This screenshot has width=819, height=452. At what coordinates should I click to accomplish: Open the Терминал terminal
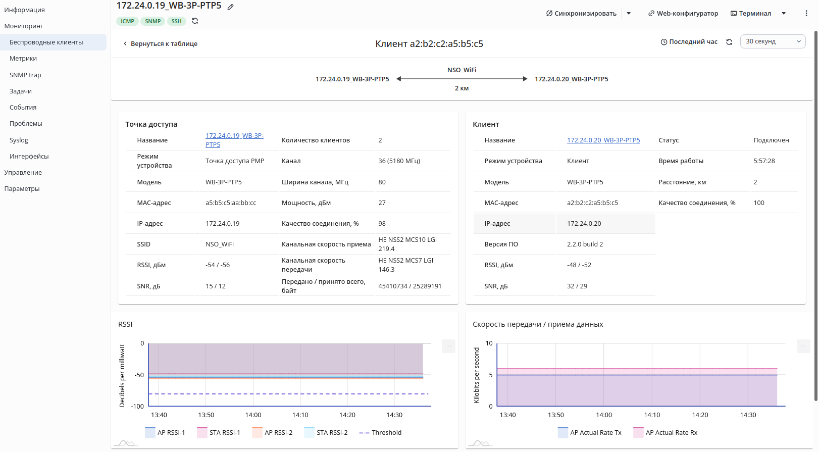pyautogui.click(x=751, y=14)
